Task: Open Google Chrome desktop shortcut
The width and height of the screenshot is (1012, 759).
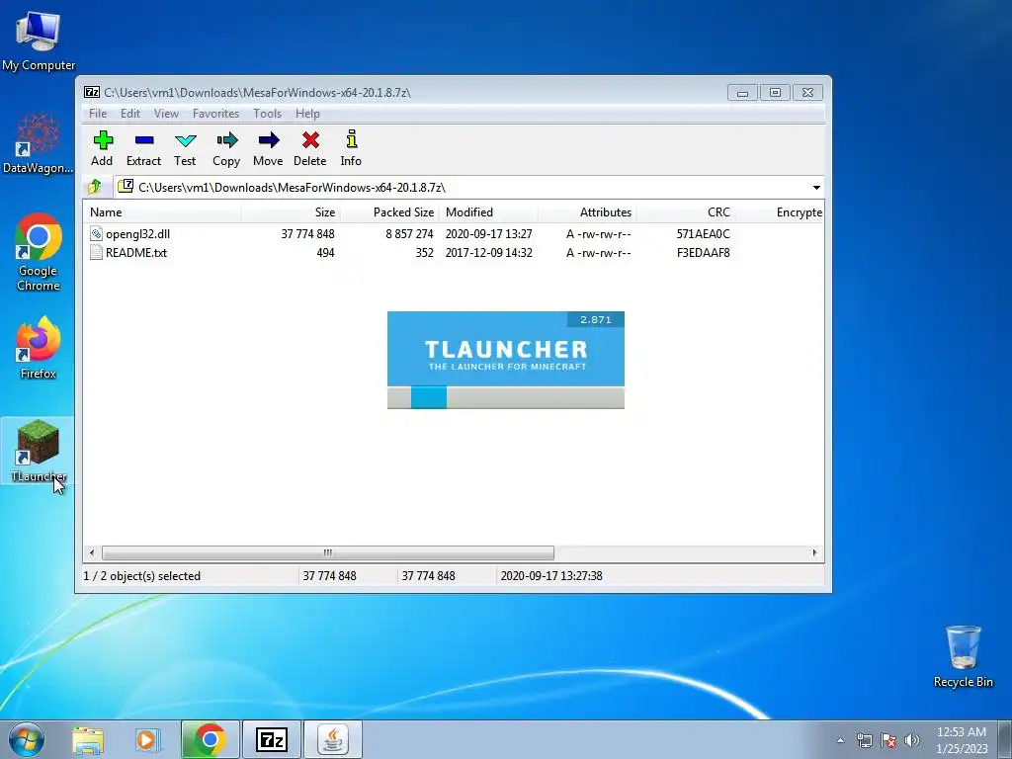Action: (39, 252)
